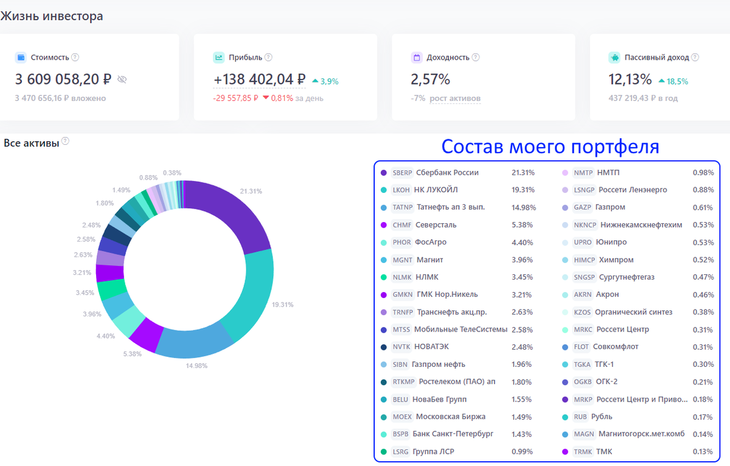Click the 3 470 656,16 ₽ вложено text
The image size is (730, 466).
60,98
